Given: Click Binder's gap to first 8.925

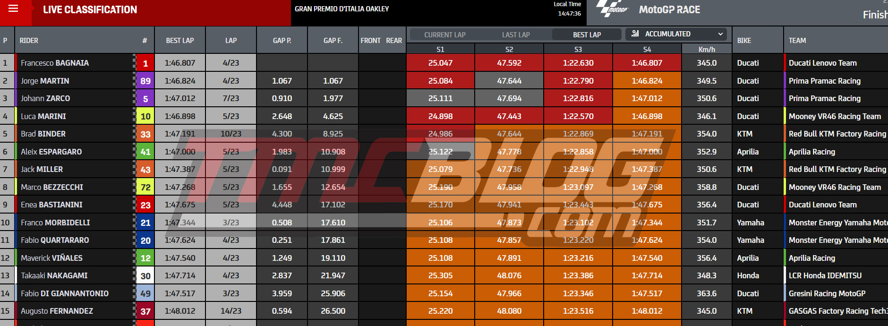Looking at the screenshot, I should coord(333,134).
